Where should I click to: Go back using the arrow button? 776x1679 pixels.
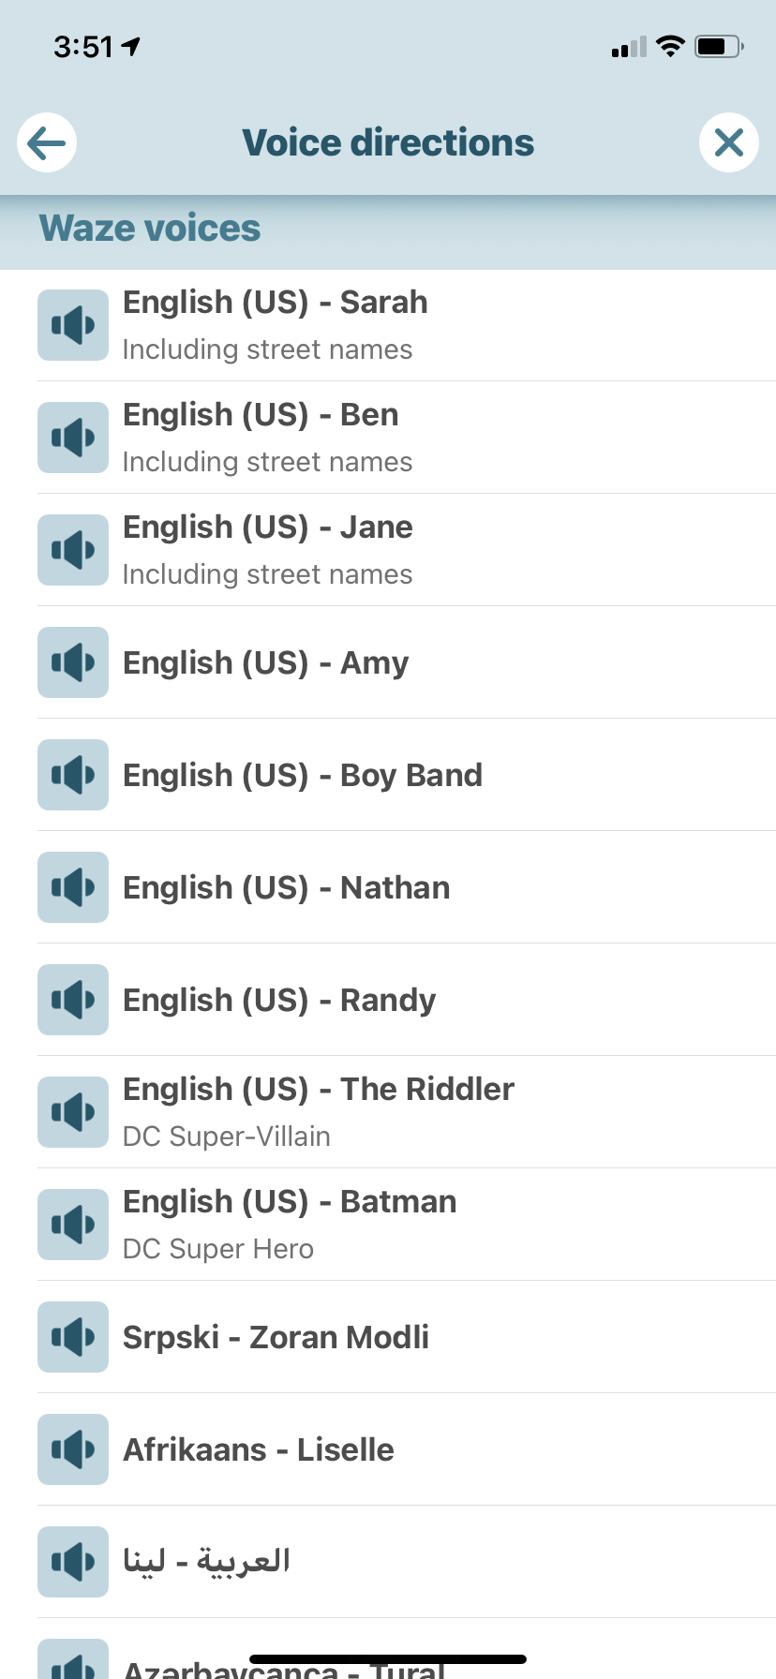point(47,143)
